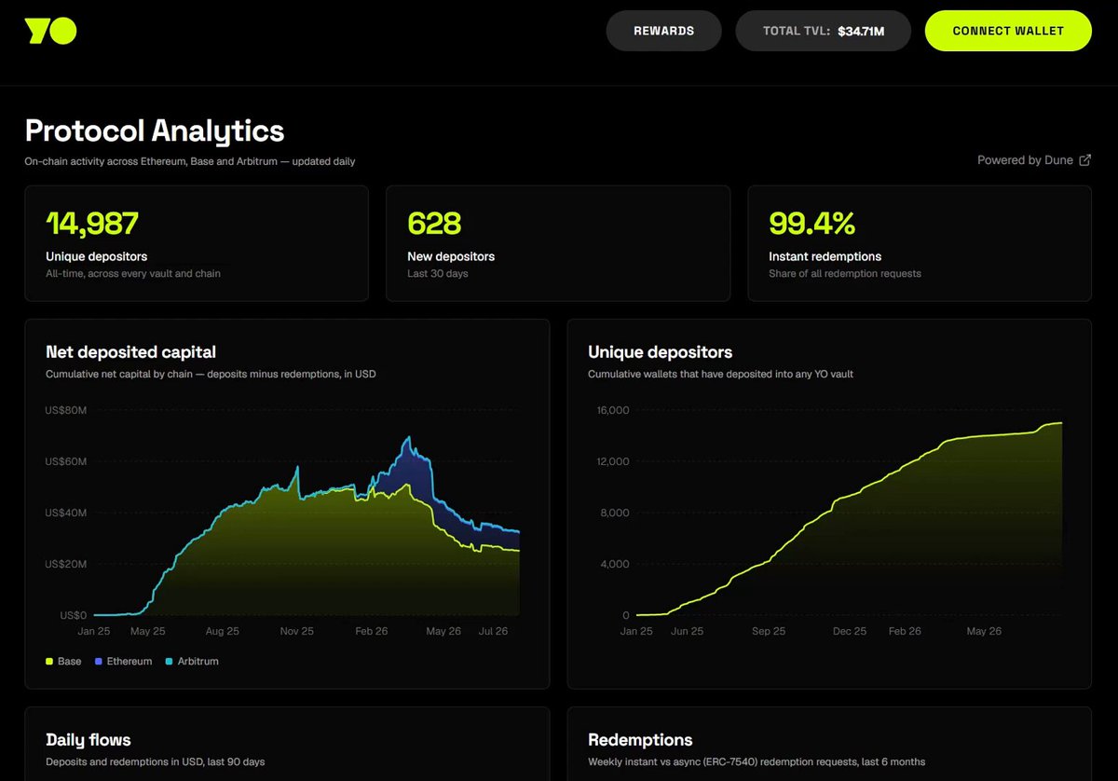
Task: Click the Arbitrum legend label
Action: 198,662
